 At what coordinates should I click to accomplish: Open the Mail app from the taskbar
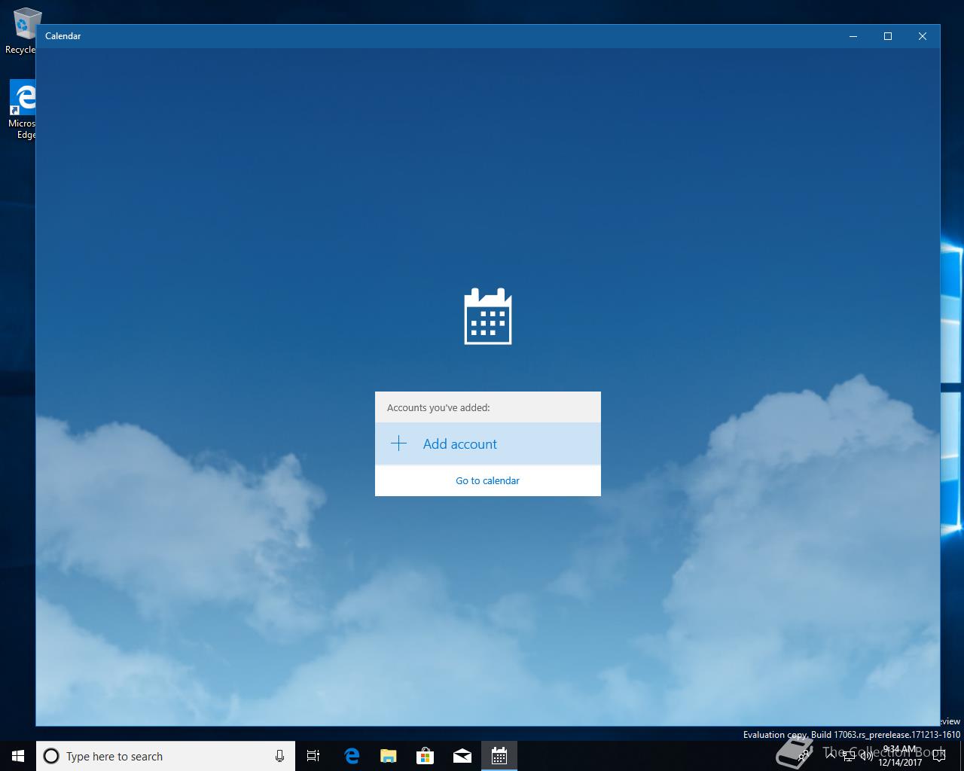click(462, 756)
